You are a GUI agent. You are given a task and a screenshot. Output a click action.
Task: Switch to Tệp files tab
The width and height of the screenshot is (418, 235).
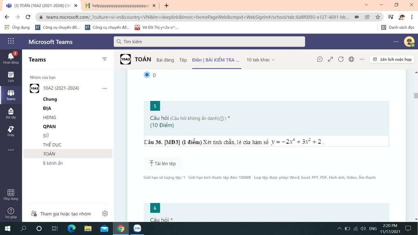pyautogui.click(x=183, y=60)
